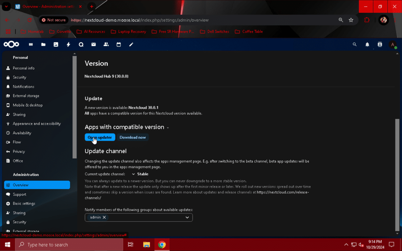Open the Windows Start menu
The width and height of the screenshot is (402, 251).
(7, 244)
